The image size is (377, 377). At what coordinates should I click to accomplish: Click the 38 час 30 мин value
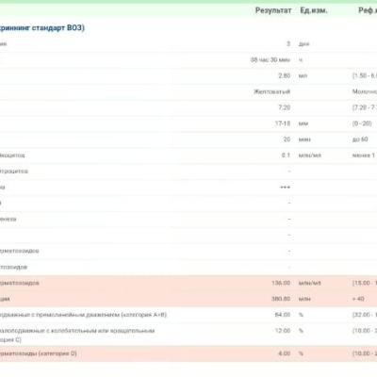pyautogui.click(x=270, y=59)
